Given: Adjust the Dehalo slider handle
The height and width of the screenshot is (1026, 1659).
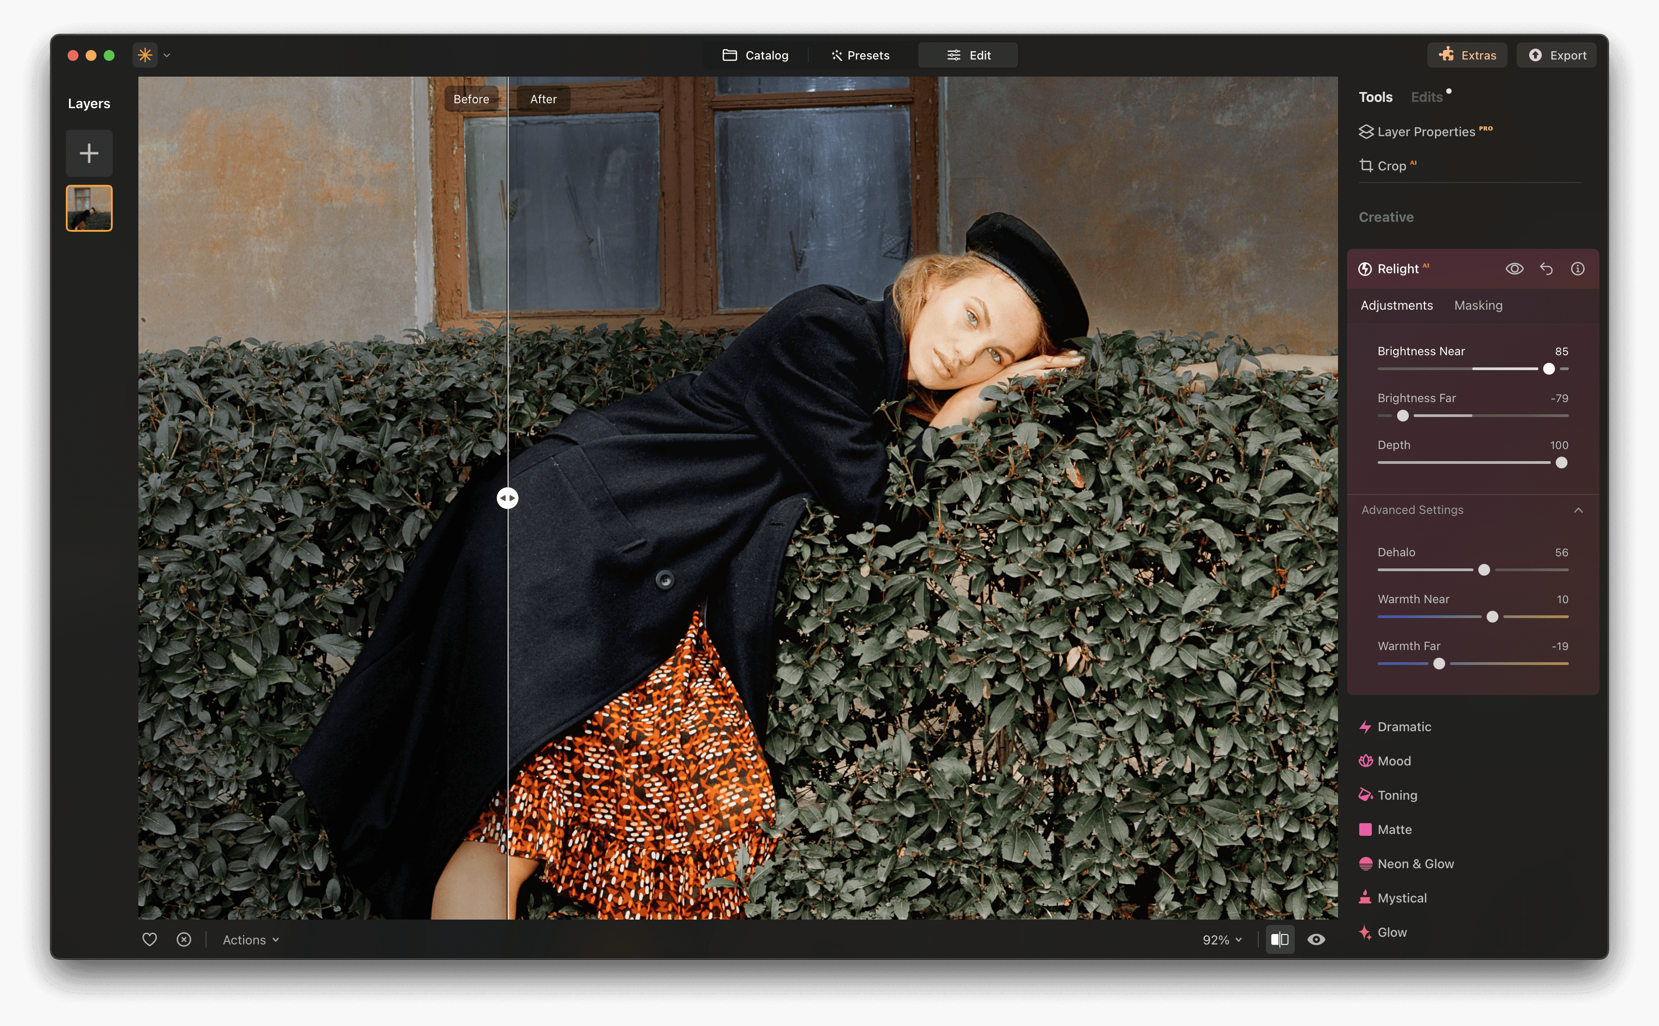Looking at the screenshot, I should click(x=1484, y=570).
